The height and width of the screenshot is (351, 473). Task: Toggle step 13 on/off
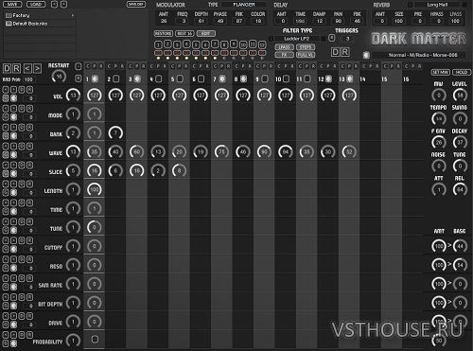point(350,79)
